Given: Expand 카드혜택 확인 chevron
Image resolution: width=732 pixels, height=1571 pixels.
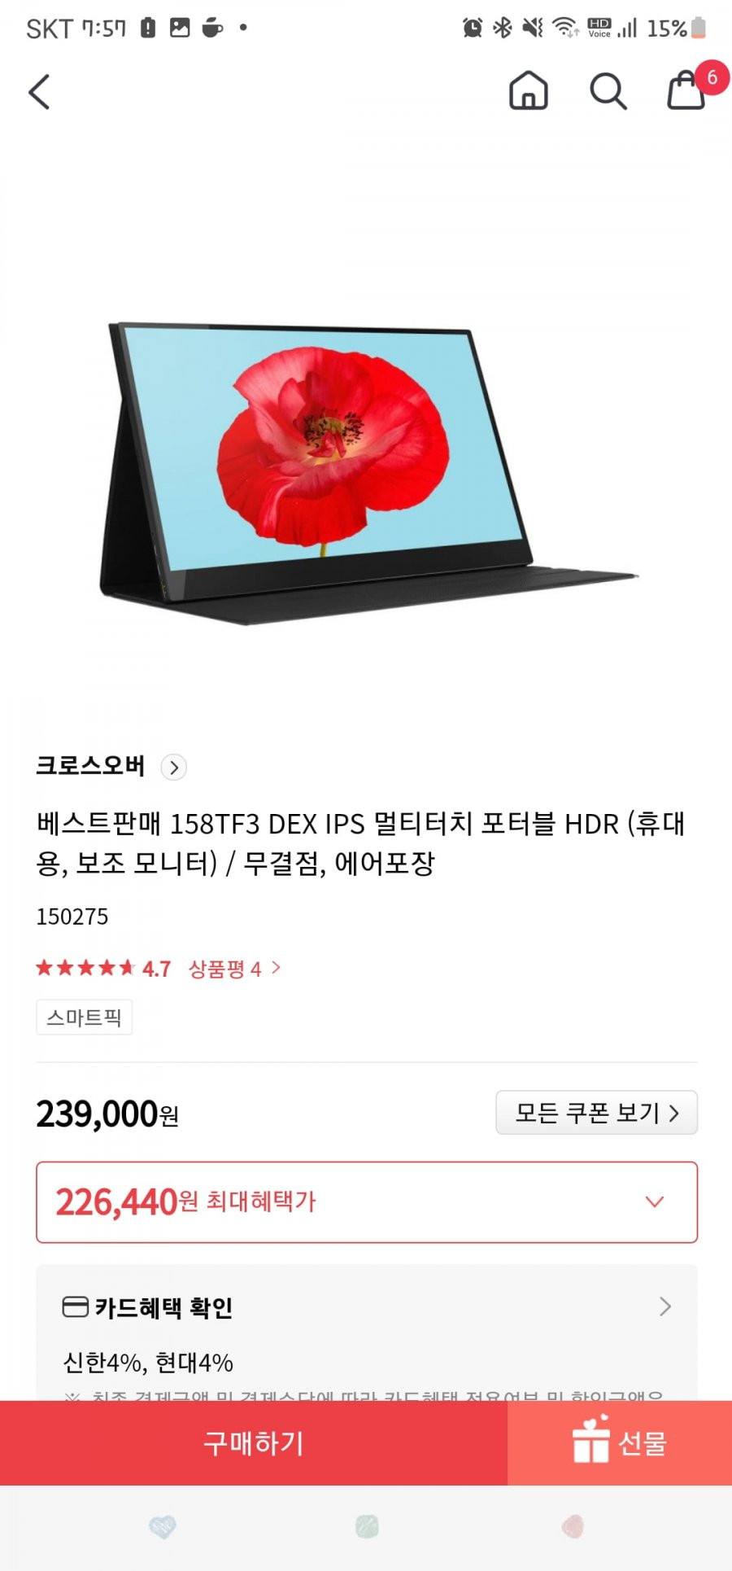Looking at the screenshot, I should pos(664,1306).
